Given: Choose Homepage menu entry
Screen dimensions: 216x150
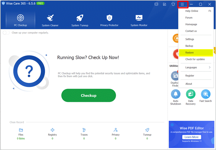Looking at the screenshot, I should (196, 24).
